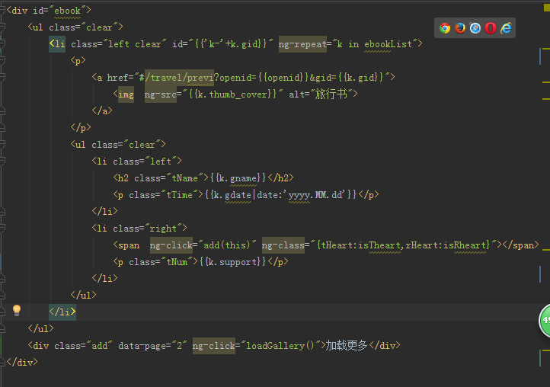Select the ng-src attribute name
This screenshot has height=387, width=550.
tap(160, 94)
